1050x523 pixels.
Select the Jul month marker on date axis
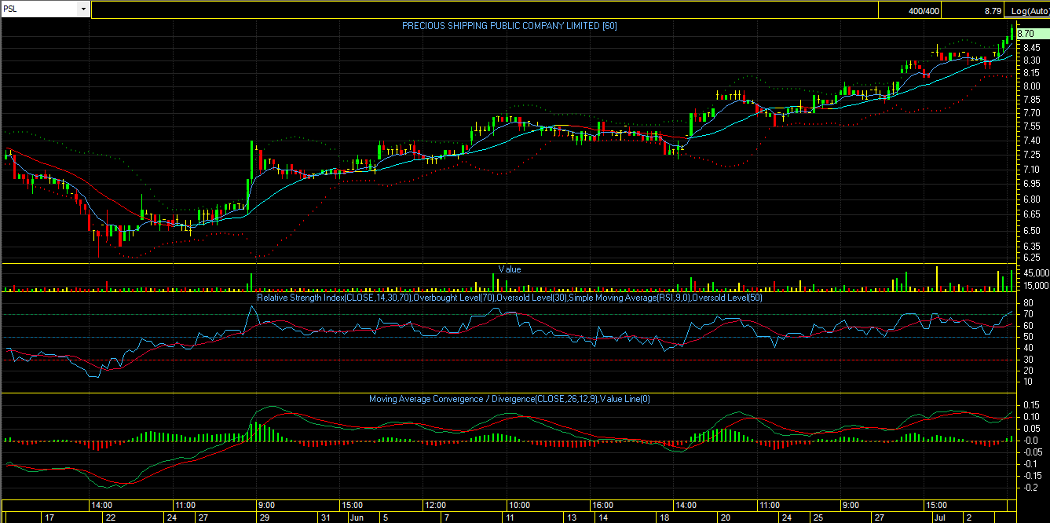point(940,518)
